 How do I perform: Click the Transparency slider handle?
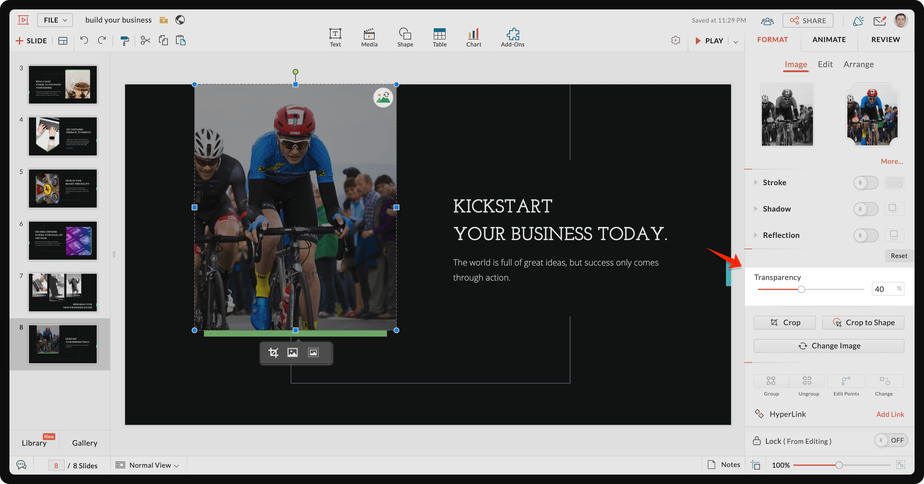pos(801,289)
